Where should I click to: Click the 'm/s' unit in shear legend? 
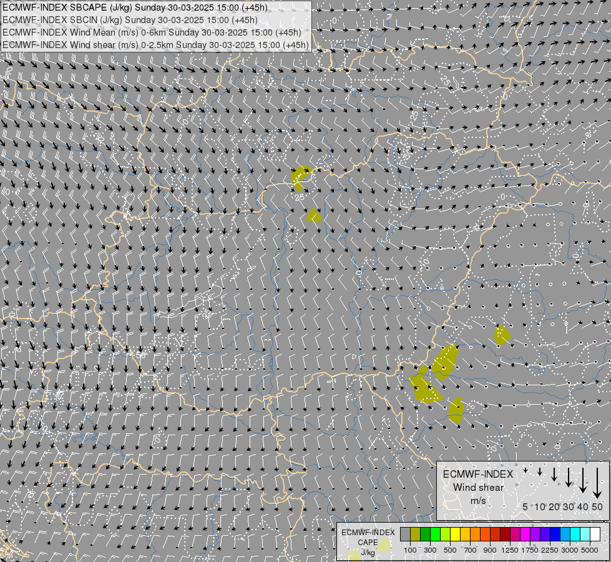point(478,501)
